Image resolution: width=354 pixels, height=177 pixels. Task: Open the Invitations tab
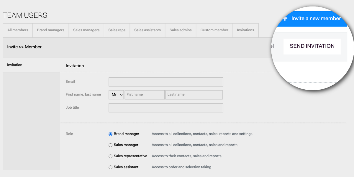245,30
